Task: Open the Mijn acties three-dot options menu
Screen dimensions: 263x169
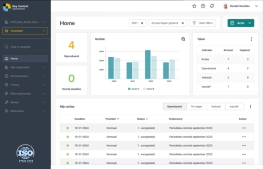Action: (250, 107)
